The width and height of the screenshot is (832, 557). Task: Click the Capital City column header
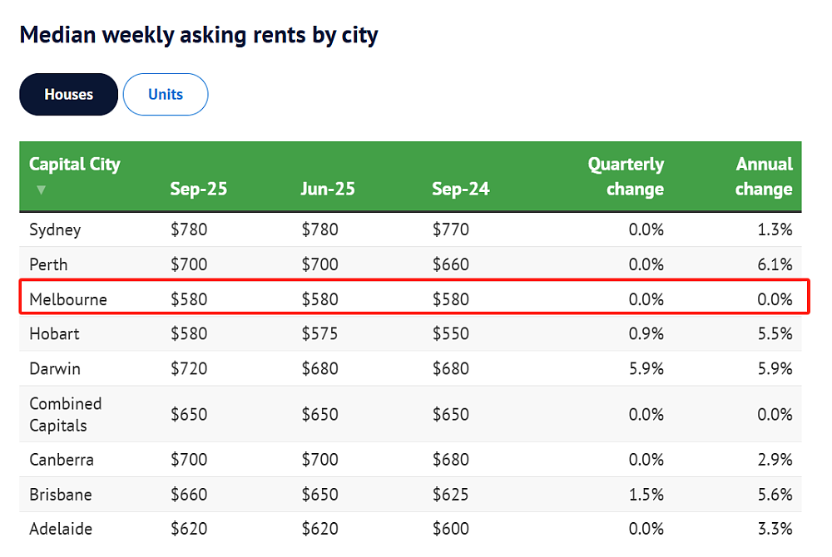(75, 165)
